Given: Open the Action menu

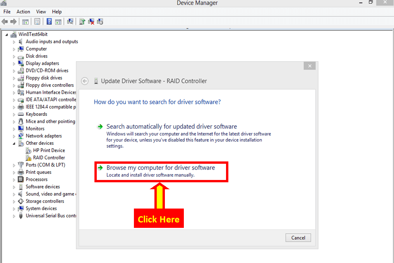Looking at the screenshot, I should (x=23, y=12).
